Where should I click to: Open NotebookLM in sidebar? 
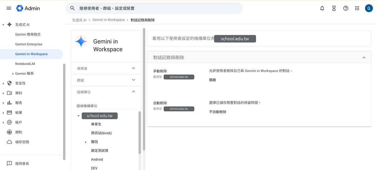click(25, 64)
